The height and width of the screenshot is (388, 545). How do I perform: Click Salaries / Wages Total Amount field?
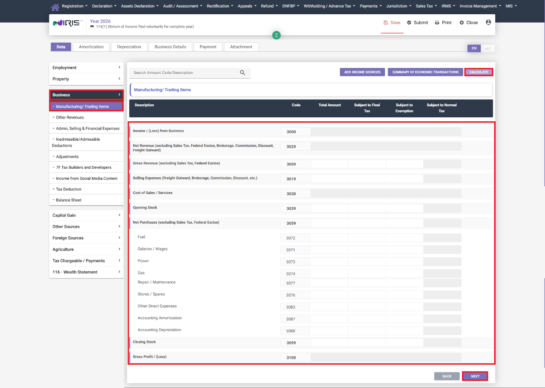coord(329,250)
